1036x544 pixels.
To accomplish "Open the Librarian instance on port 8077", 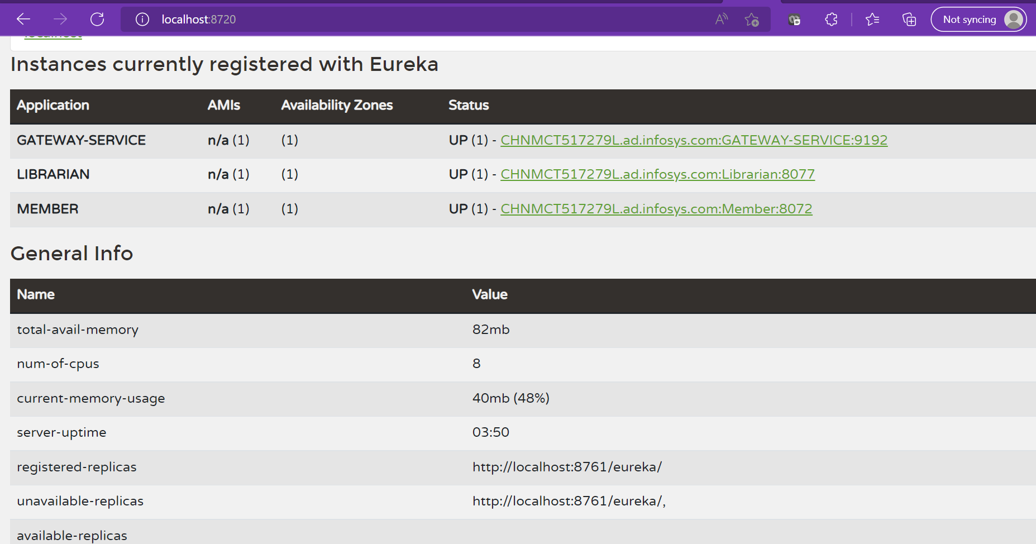I will pos(658,174).
